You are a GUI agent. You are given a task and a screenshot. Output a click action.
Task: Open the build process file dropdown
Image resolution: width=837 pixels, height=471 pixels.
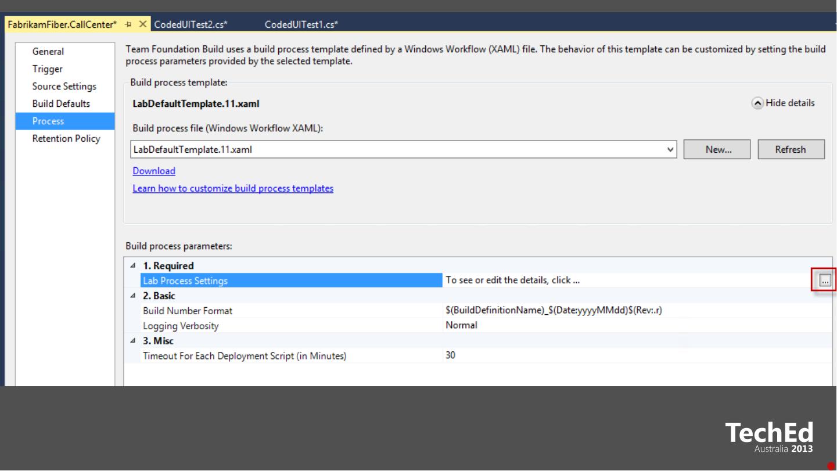point(671,150)
